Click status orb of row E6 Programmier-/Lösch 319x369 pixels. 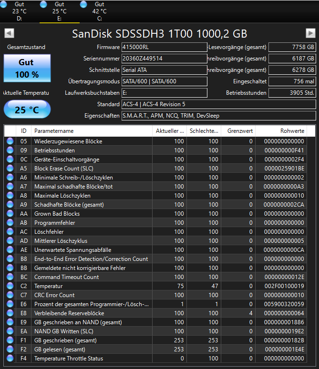tap(10, 304)
